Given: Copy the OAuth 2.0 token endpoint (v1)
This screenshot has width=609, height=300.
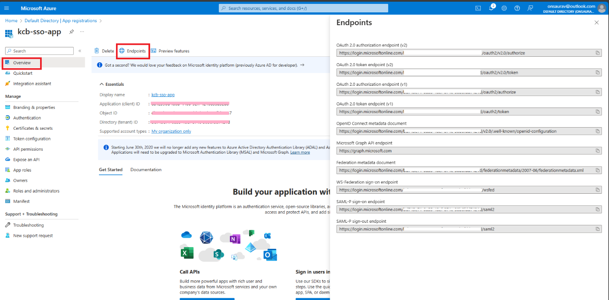Looking at the screenshot, I should click(597, 111).
